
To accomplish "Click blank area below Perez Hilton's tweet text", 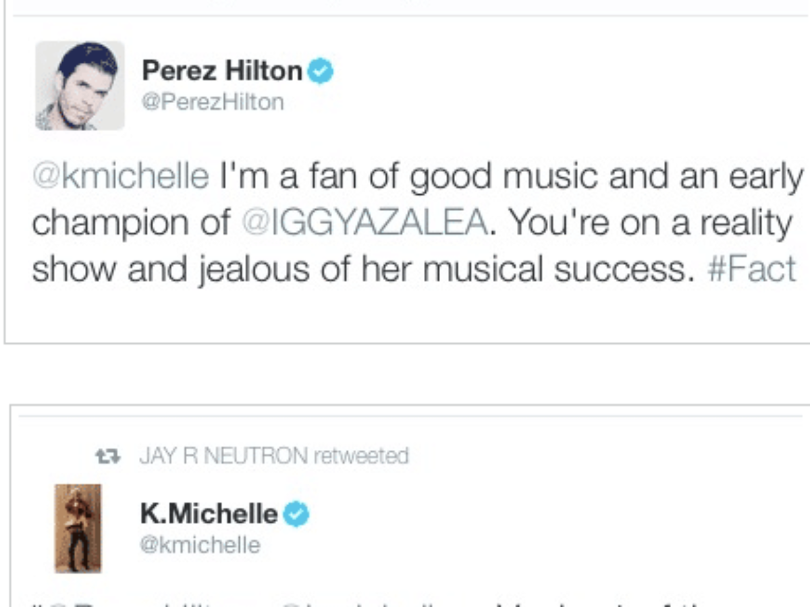I will 405,314.
